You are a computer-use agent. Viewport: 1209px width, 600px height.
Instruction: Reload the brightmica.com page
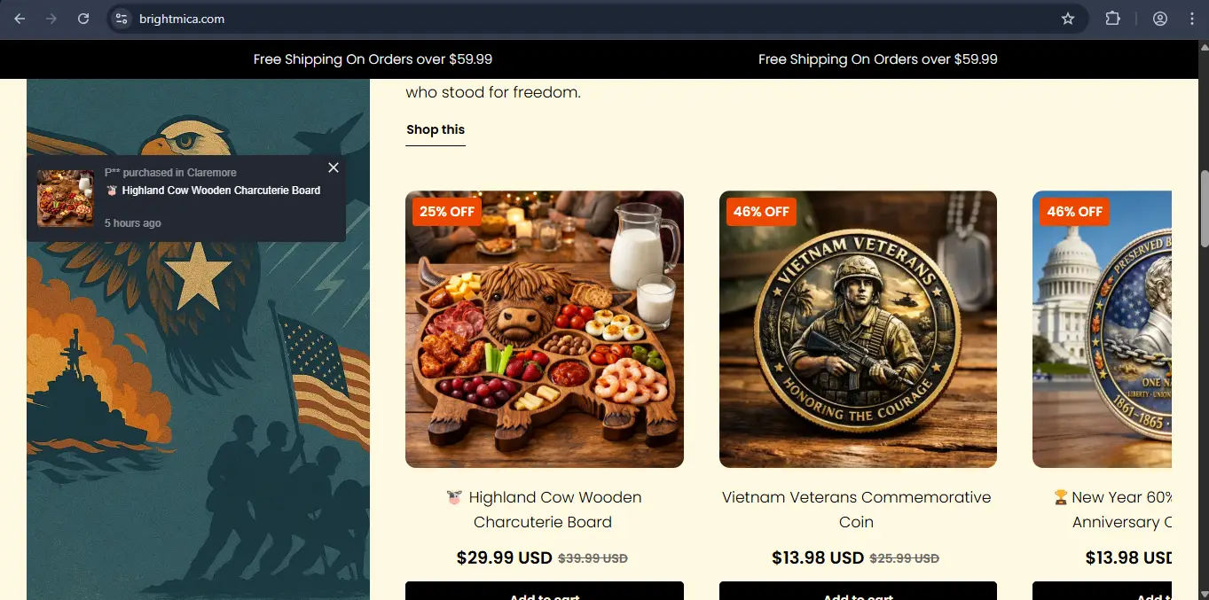click(83, 19)
